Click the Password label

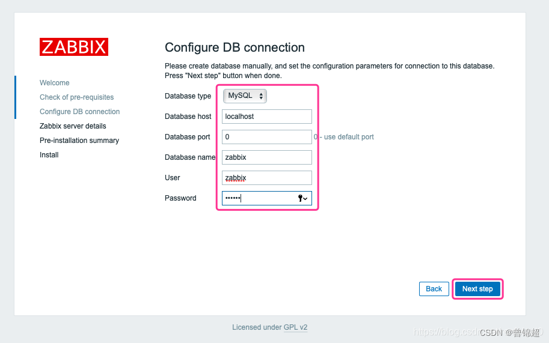pos(180,198)
